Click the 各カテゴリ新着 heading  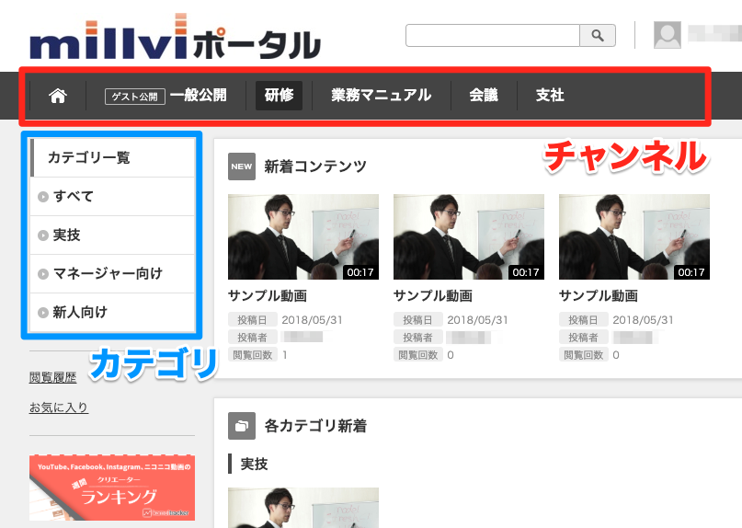[315, 426]
